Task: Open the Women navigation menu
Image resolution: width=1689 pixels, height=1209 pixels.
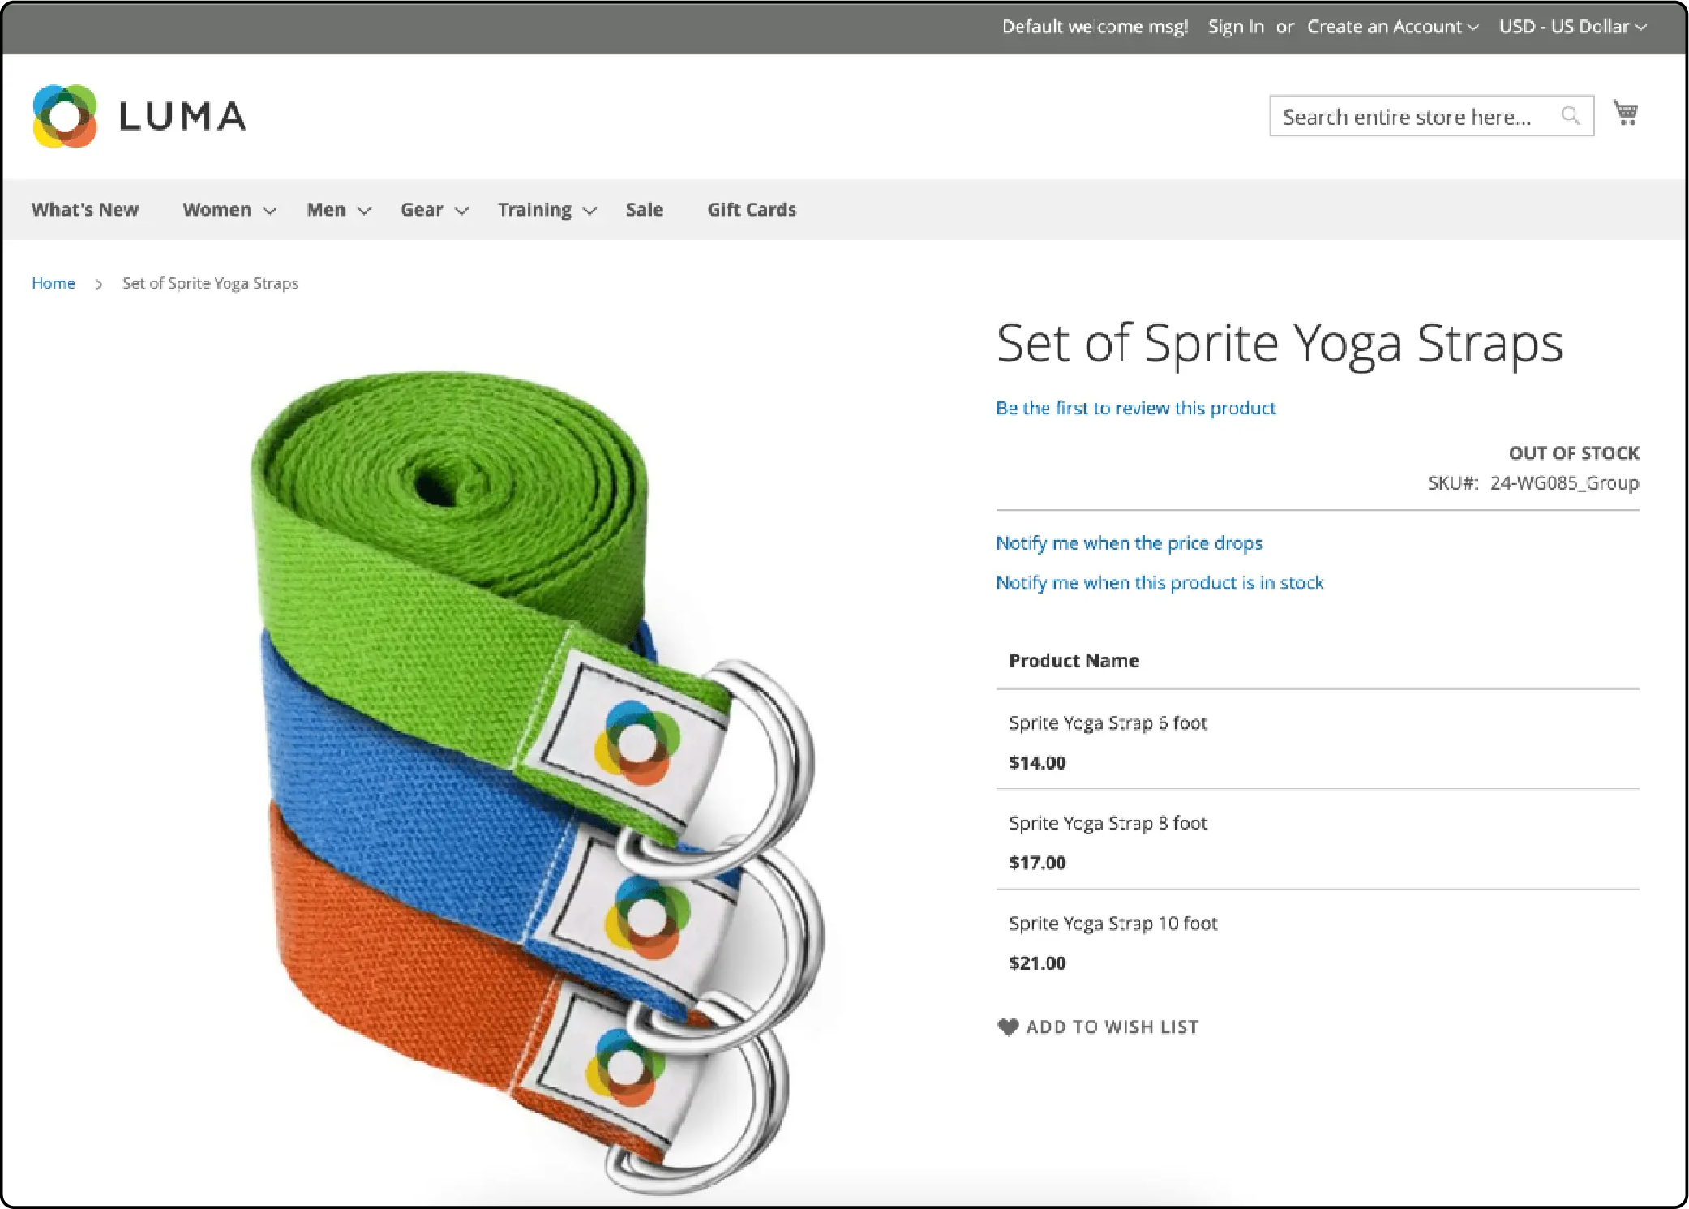Action: point(229,209)
